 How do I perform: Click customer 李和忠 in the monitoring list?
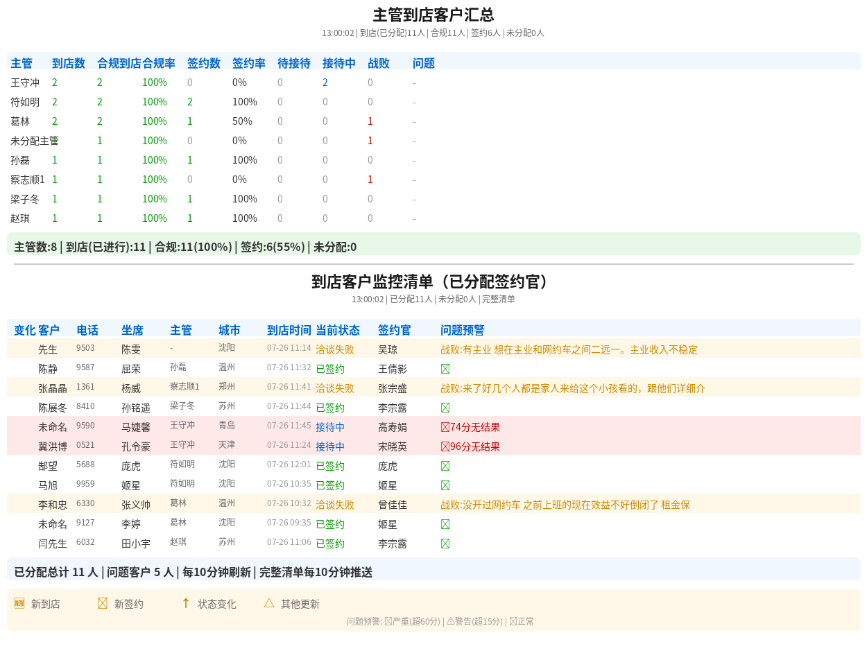53,505
